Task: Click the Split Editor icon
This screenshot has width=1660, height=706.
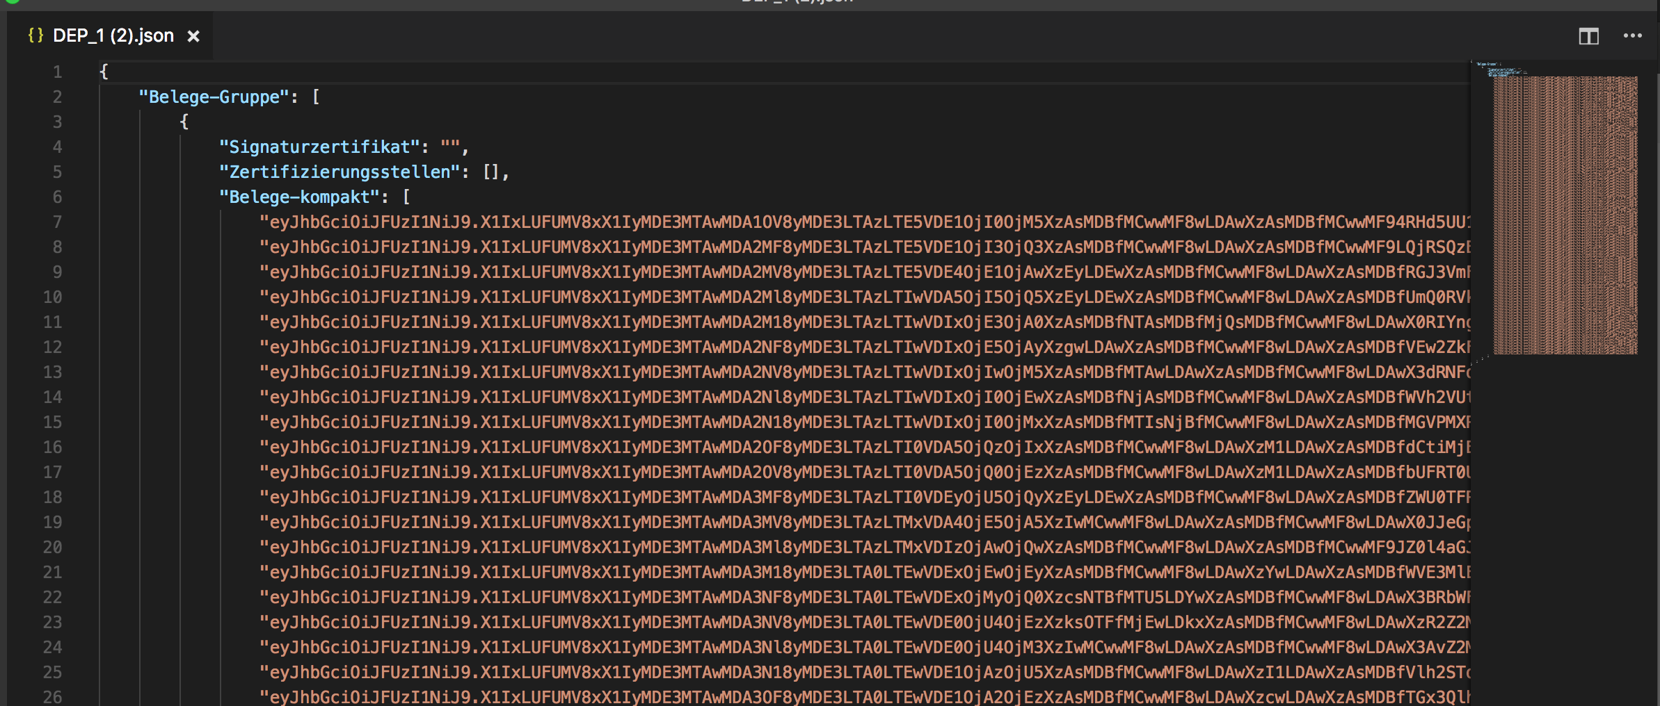Action: tap(1588, 36)
